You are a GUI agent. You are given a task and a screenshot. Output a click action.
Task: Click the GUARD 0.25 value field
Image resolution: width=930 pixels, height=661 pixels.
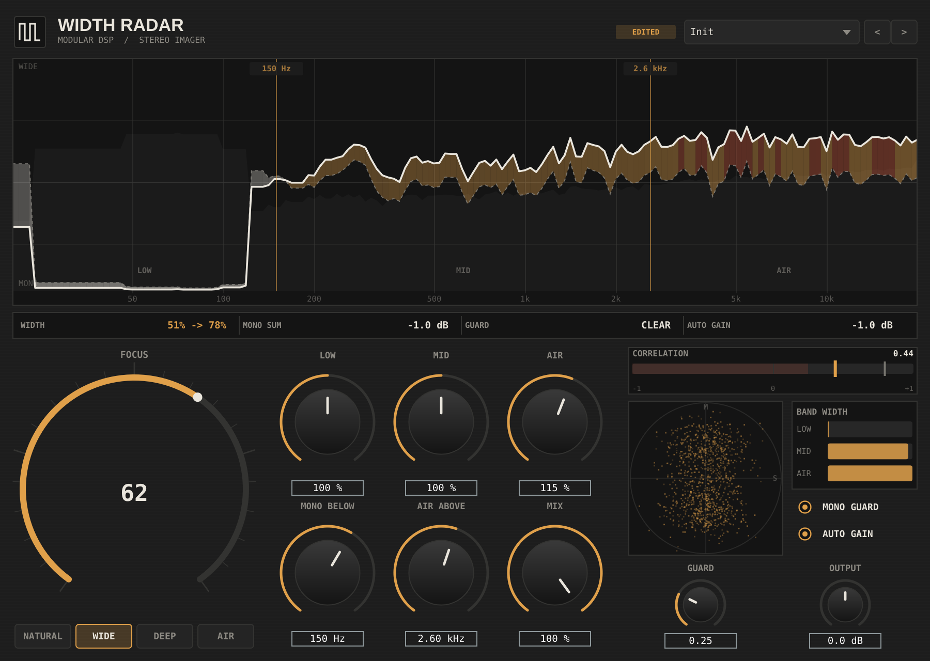pyautogui.click(x=701, y=641)
